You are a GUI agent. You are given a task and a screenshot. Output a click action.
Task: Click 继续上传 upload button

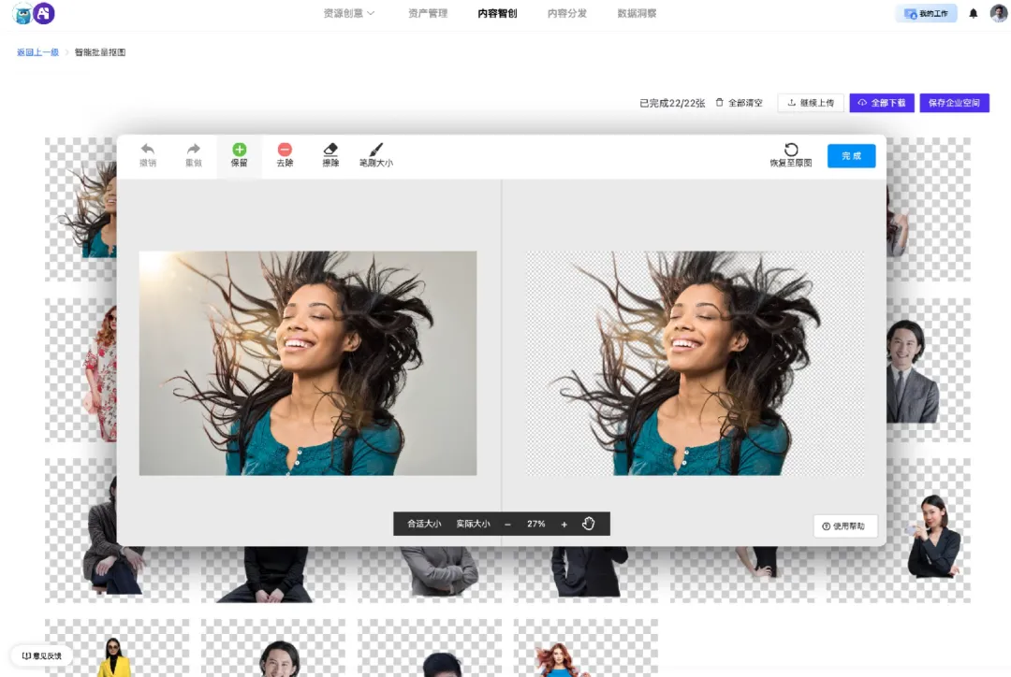(x=811, y=103)
